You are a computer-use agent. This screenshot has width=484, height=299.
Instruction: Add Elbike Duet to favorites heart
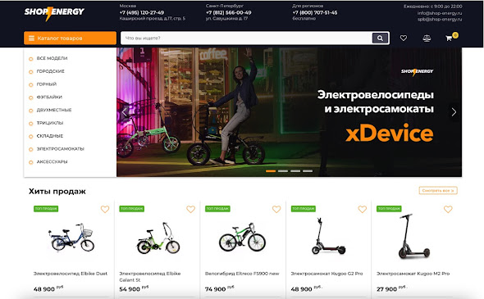tap(105, 210)
